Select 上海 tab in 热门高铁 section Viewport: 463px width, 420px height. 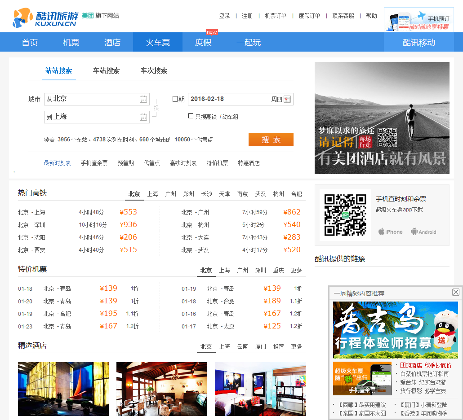coord(153,194)
